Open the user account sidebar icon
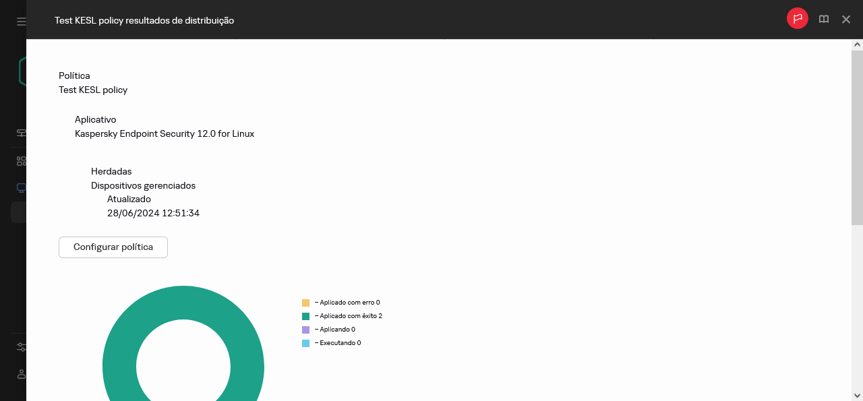Viewport: 863px width, 401px height. pyautogui.click(x=22, y=374)
